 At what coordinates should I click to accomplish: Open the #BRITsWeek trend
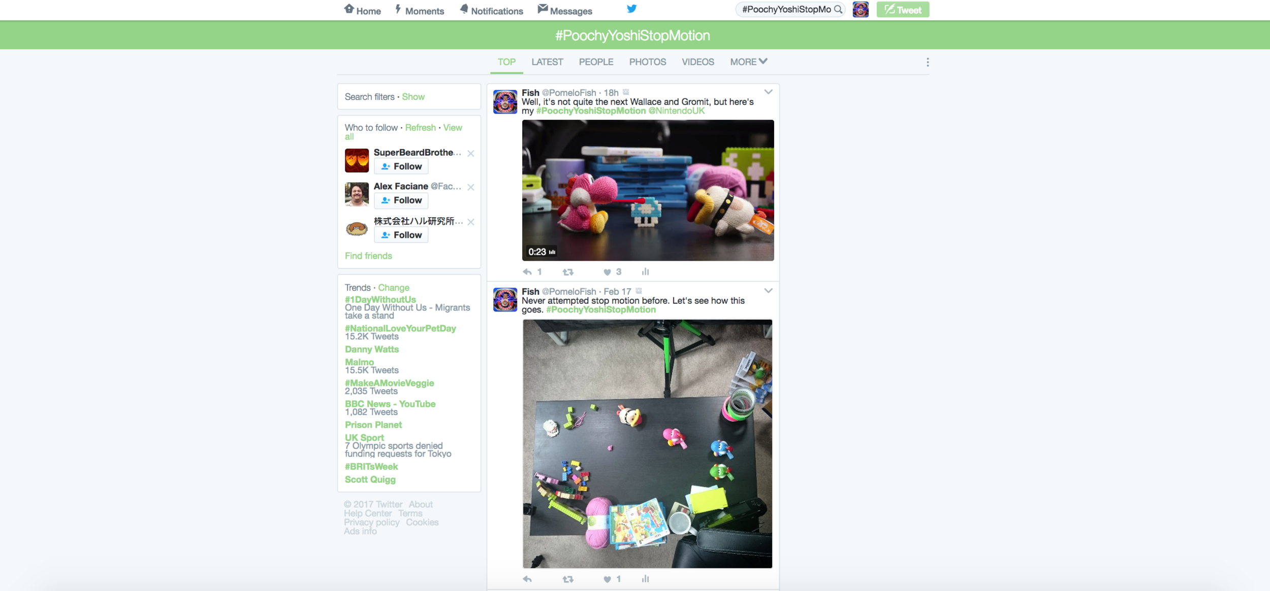(371, 467)
